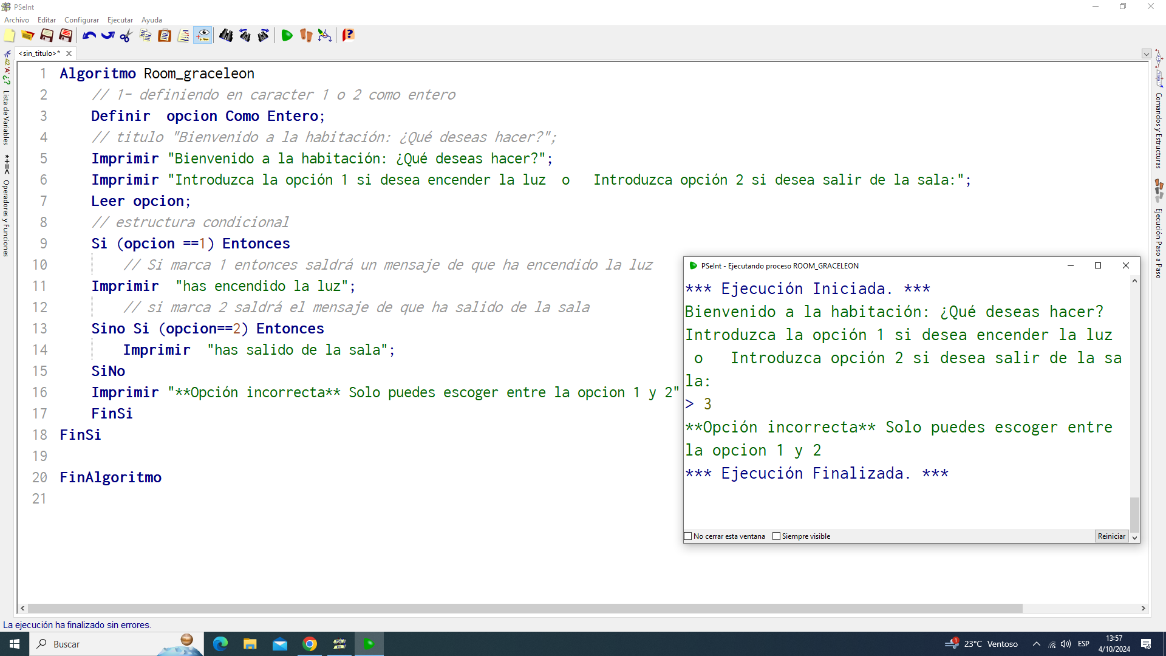Image resolution: width=1166 pixels, height=656 pixels.
Task: Open the Ejecutar menu
Action: point(120,20)
